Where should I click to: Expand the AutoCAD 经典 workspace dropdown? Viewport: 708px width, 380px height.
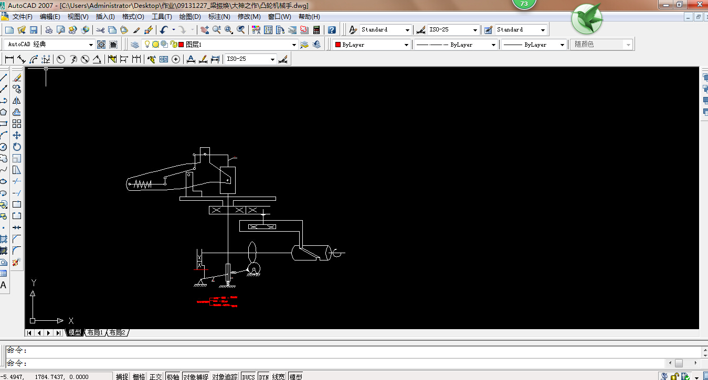91,45
